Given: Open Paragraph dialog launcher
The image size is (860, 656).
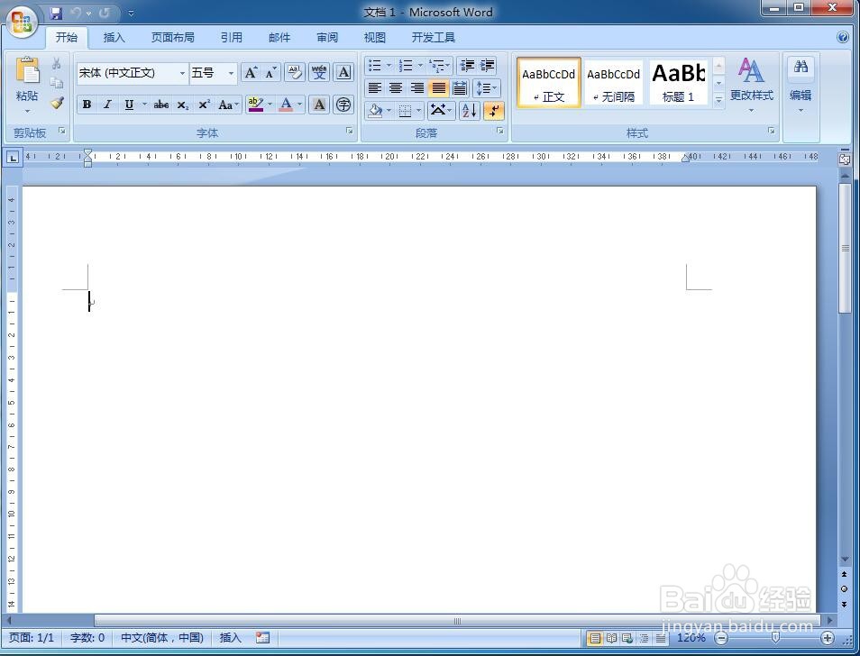Looking at the screenshot, I should click(x=499, y=131).
